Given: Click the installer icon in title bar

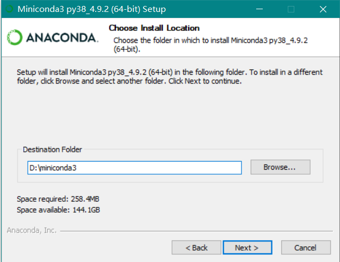Looking at the screenshot, I should tap(9, 9).
